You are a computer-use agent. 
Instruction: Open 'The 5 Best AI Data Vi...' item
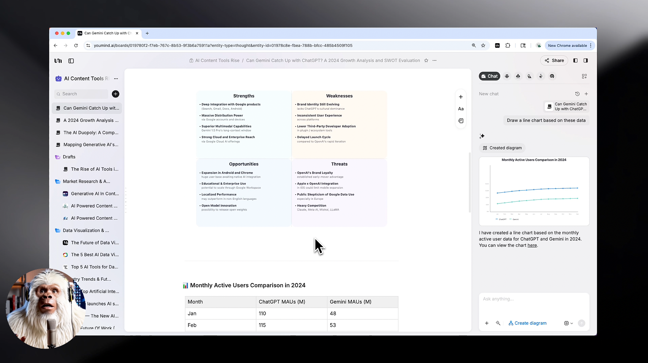coord(91,255)
